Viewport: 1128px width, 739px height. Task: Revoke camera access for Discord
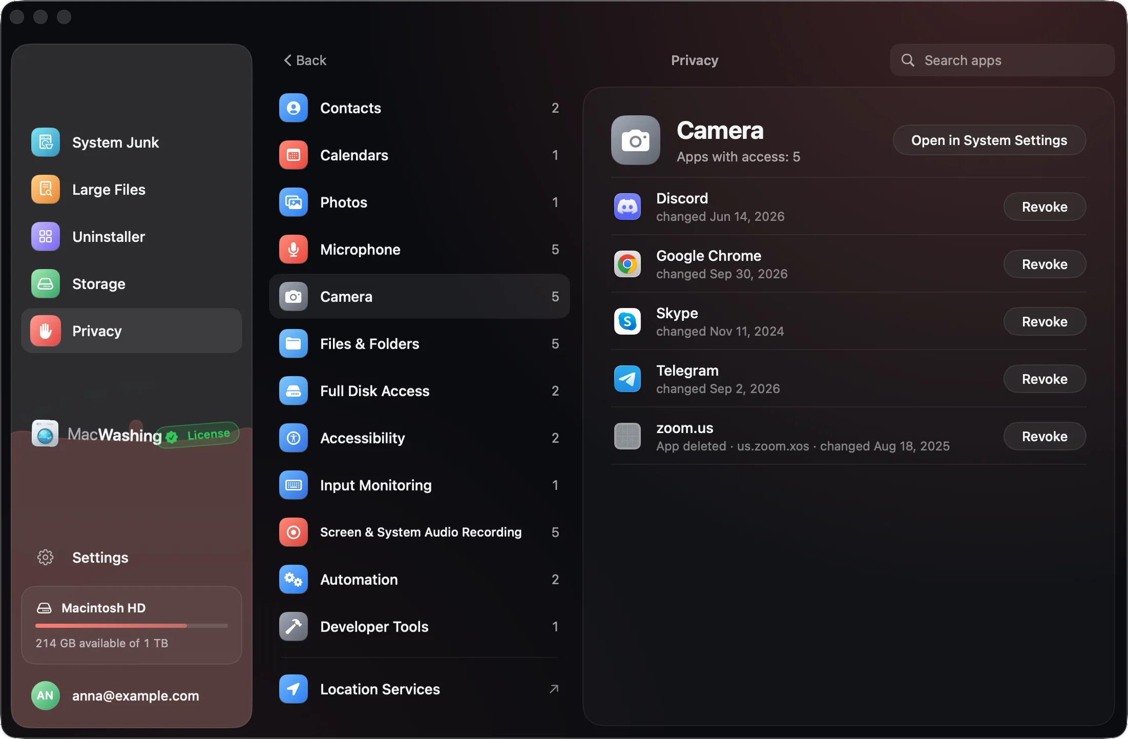pos(1045,207)
